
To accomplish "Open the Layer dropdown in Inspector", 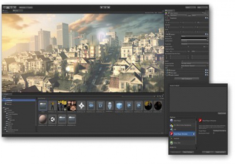I will coord(200,16).
